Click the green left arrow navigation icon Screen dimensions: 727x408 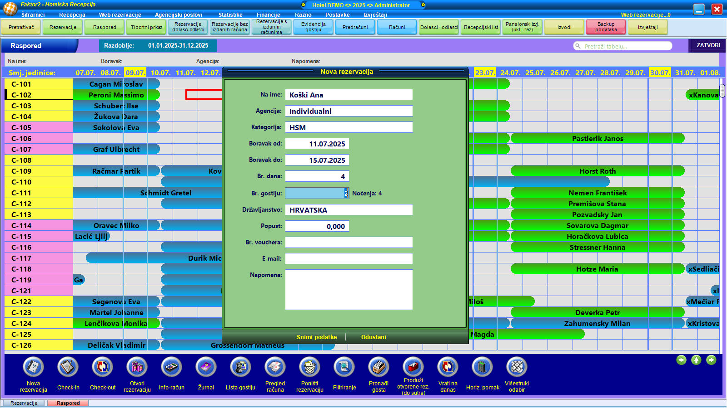(x=681, y=360)
